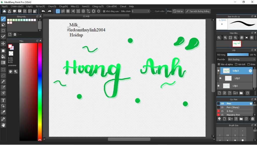The width and height of the screenshot is (257, 145).
Task: Open Lớp3 layer settings gear
Action: (250, 70)
